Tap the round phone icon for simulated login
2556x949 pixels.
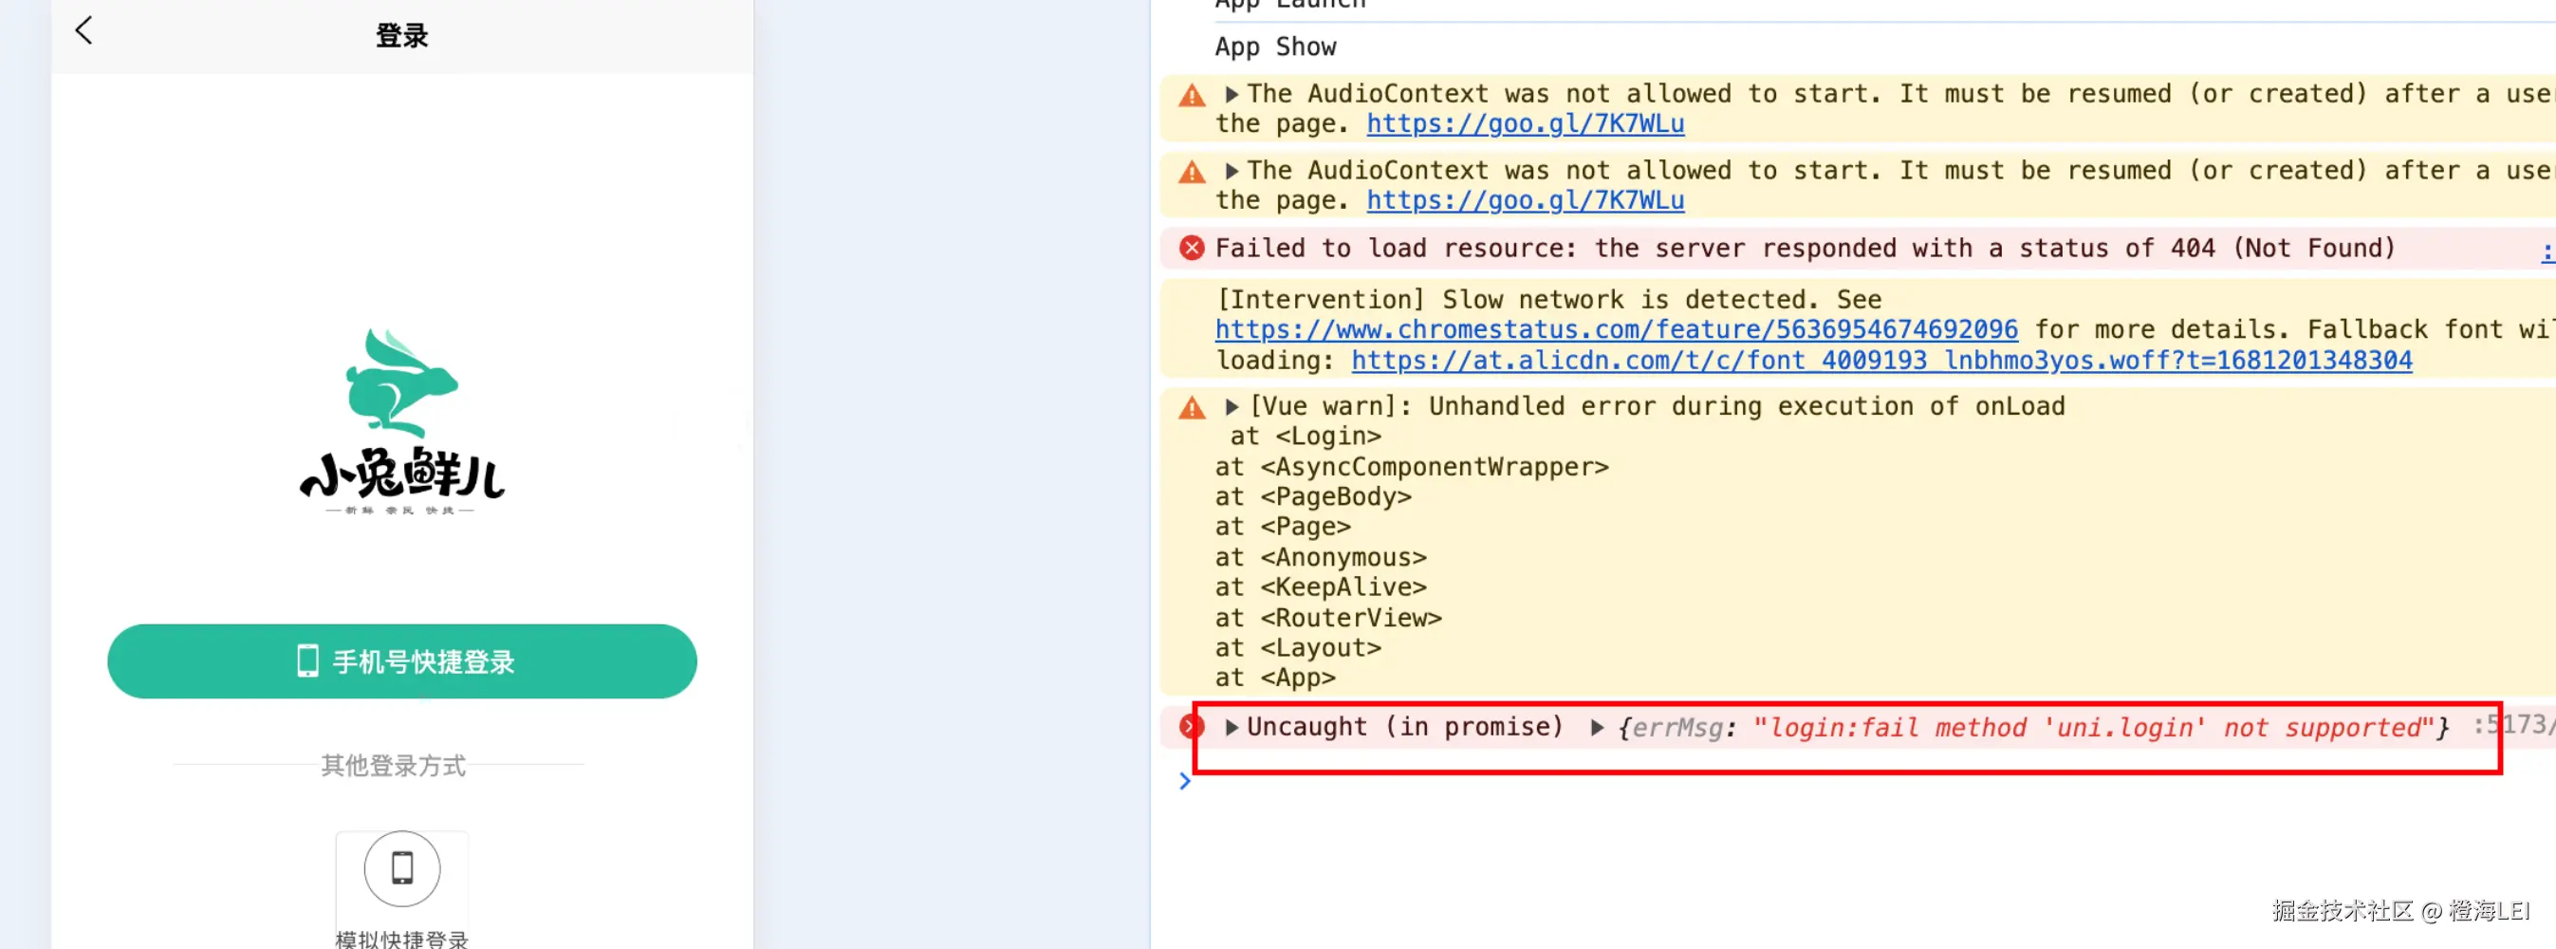(402, 868)
